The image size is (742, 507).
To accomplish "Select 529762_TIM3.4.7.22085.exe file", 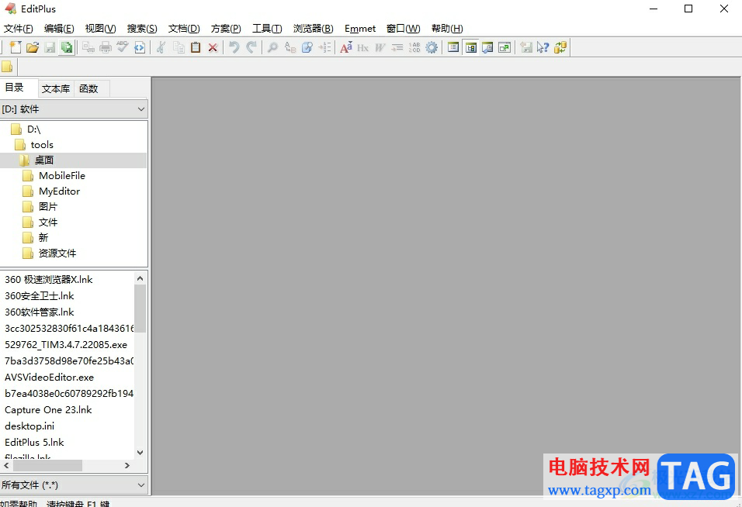I will coord(66,345).
